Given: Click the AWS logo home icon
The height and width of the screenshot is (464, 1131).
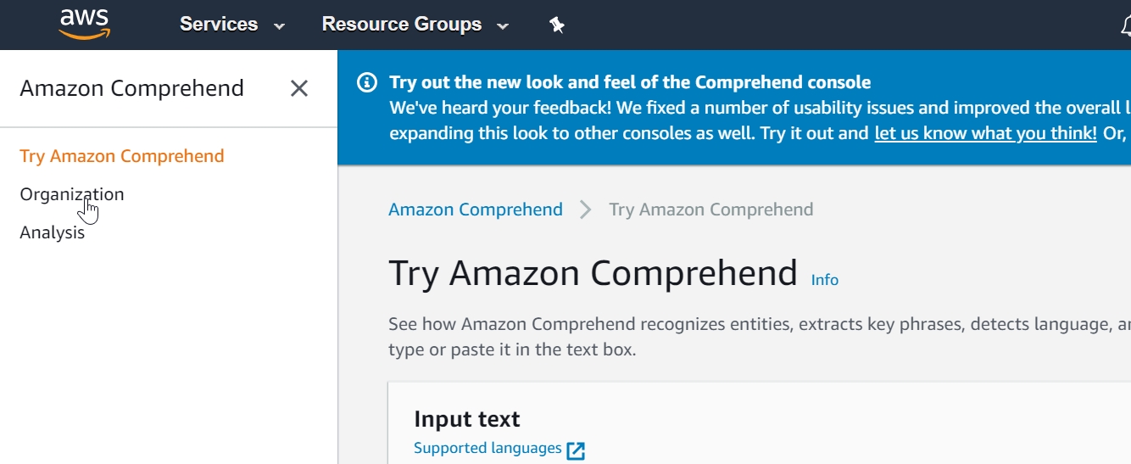Looking at the screenshot, I should 84,24.
